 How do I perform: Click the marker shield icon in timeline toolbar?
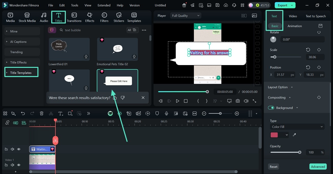(157, 114)
